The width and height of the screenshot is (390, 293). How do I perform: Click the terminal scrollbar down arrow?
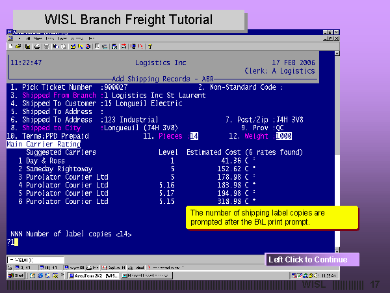click(337, 250)
